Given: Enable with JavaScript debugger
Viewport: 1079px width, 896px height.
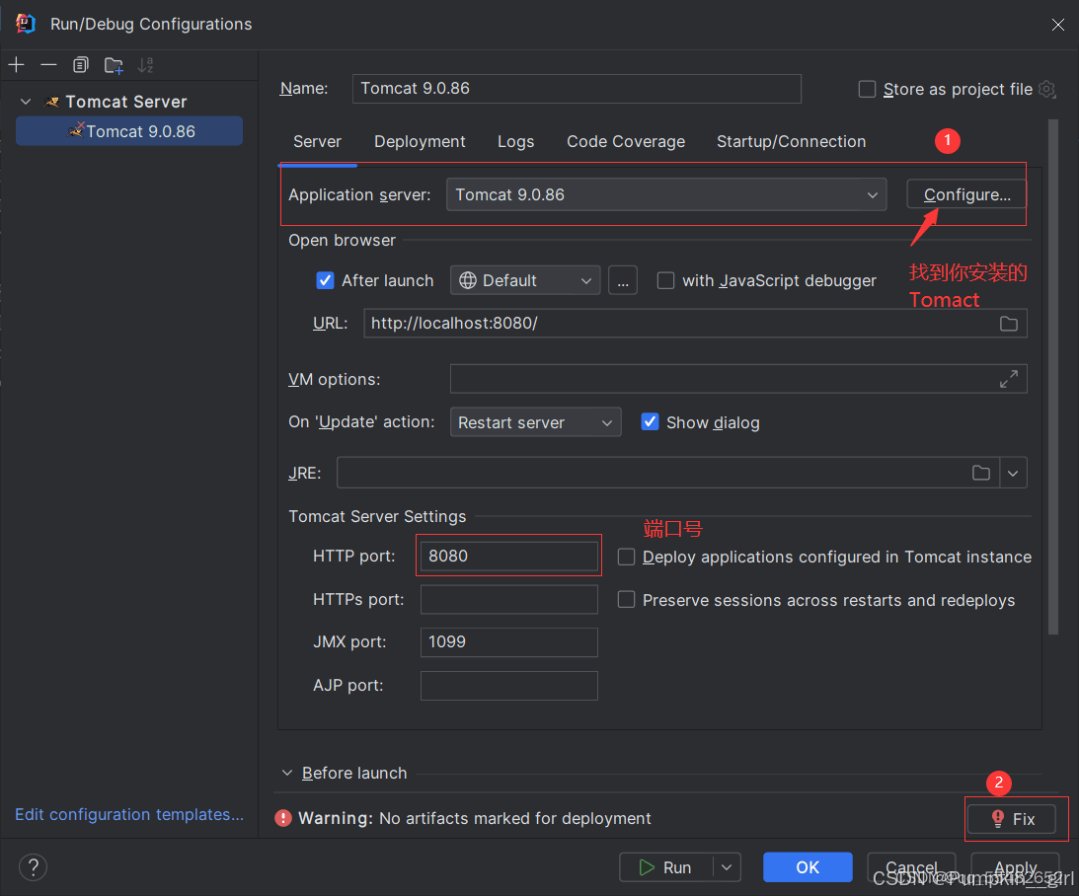Looking at the screenshot, I should (x=665, y=280).
